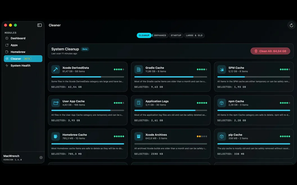The height and width of the screenshot is (185, 297).
Task: Click the pip Cache cube icon
Action: coord(222,136)
